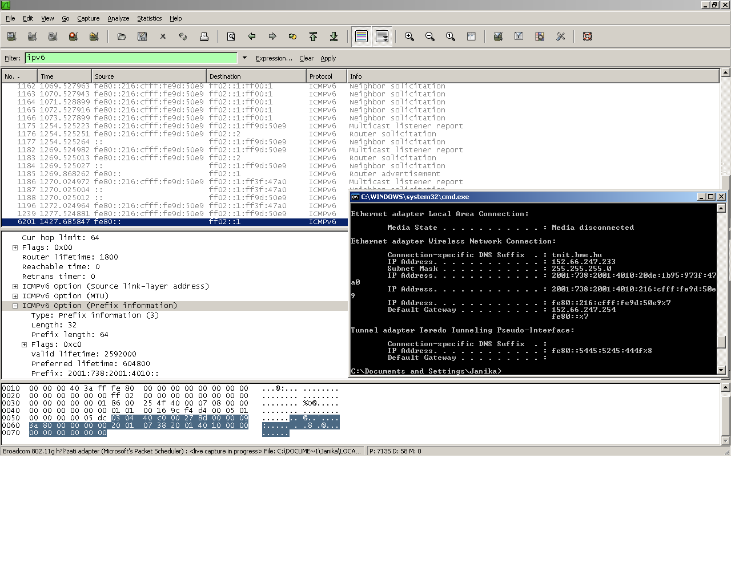Apply the ipv6 display filter
The image size is (731, 584).
pos(328,58)
